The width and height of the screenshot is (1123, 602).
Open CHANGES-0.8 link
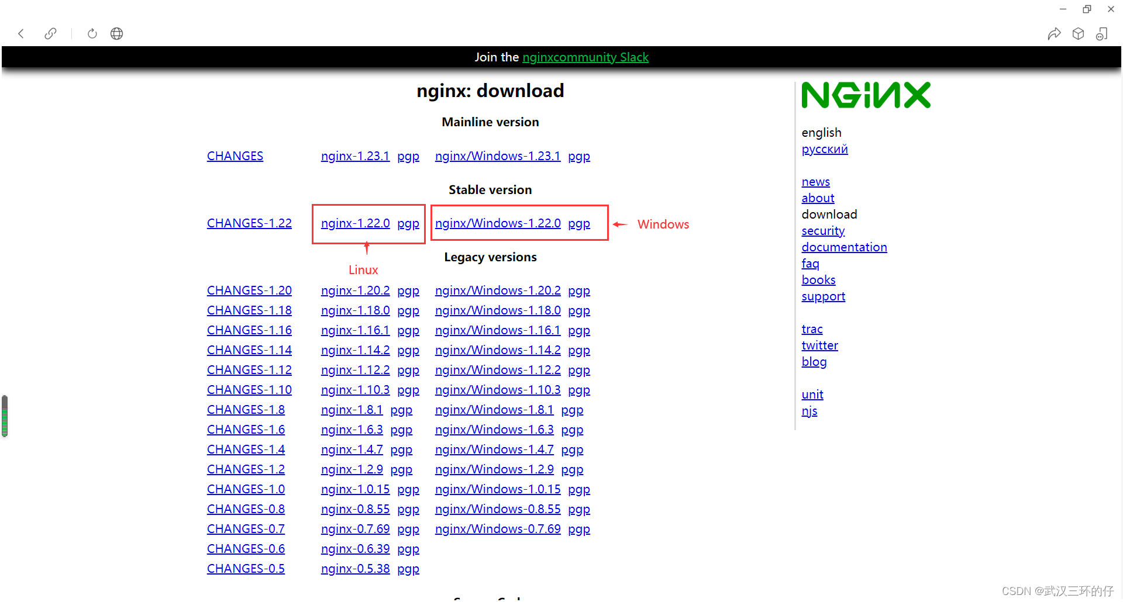(246, 509)
